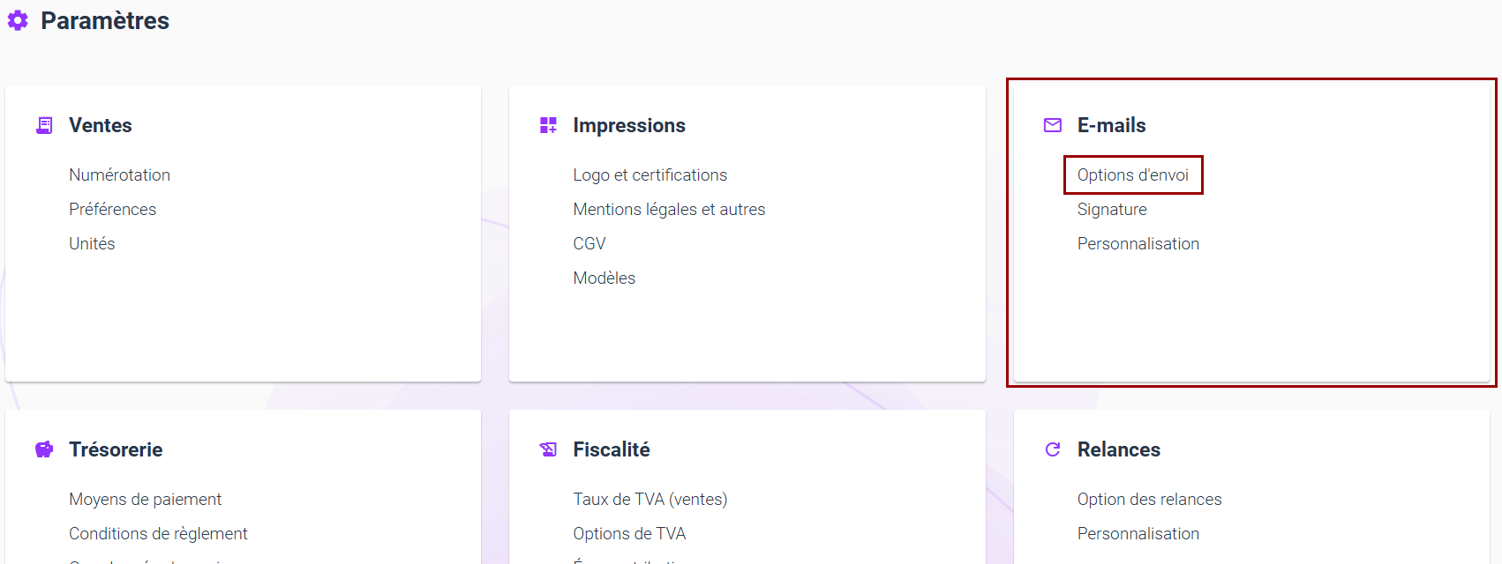Screen dimensions: 1502x564
Task: Click the purple gear icon beside Paramètres
Action: [18, 20]
